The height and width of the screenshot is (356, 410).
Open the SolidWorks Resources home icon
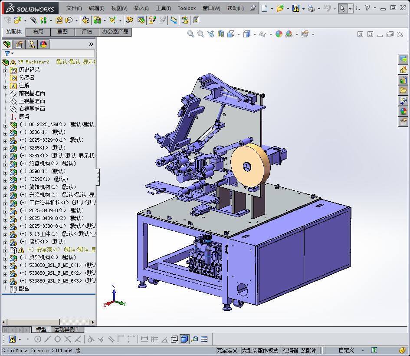click(x=403, y=70)
